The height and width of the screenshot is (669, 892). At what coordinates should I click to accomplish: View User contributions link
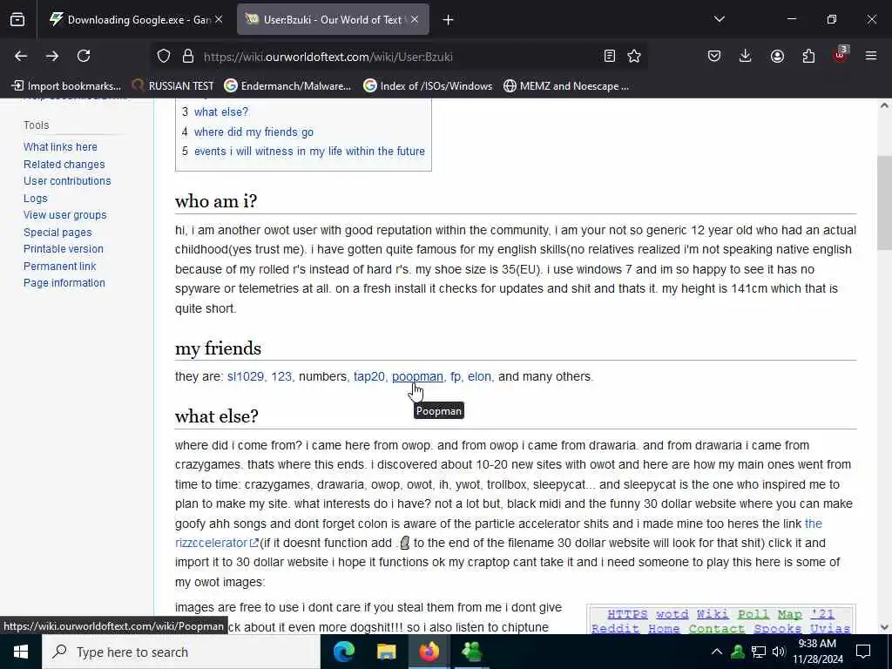[67, 181]
